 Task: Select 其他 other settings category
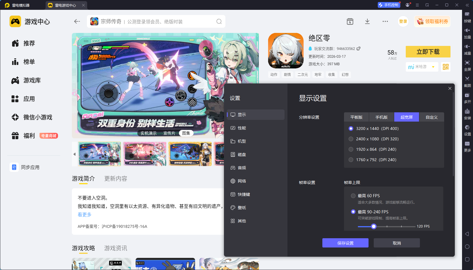point(256,221)
